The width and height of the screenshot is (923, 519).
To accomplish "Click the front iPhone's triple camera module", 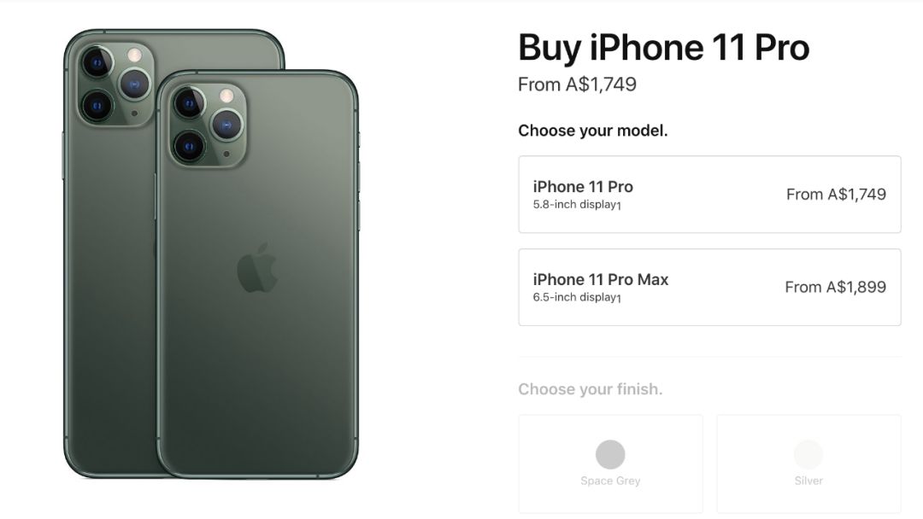I will 208,126.
